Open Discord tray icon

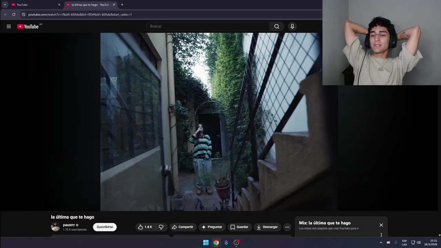388,242
